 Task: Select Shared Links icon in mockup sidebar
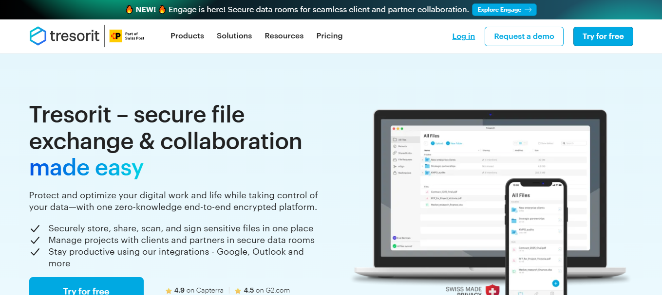point(395,153)
